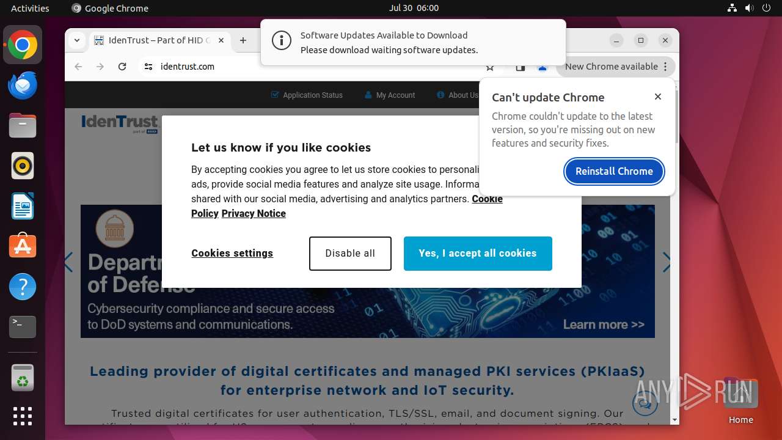Launch Thunderbird mail from the dock
Image resolution: width=782 pixels, height=440 pixels.
pyautogui.click(x=23, y=86)
